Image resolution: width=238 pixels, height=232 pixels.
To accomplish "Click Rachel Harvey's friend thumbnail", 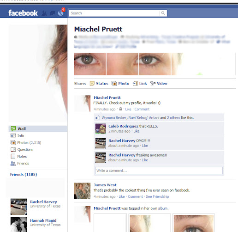I will (x=18, y=207).
